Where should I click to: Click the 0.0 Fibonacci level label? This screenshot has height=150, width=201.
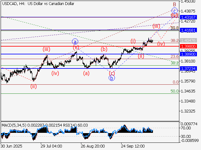click(176, 82)
